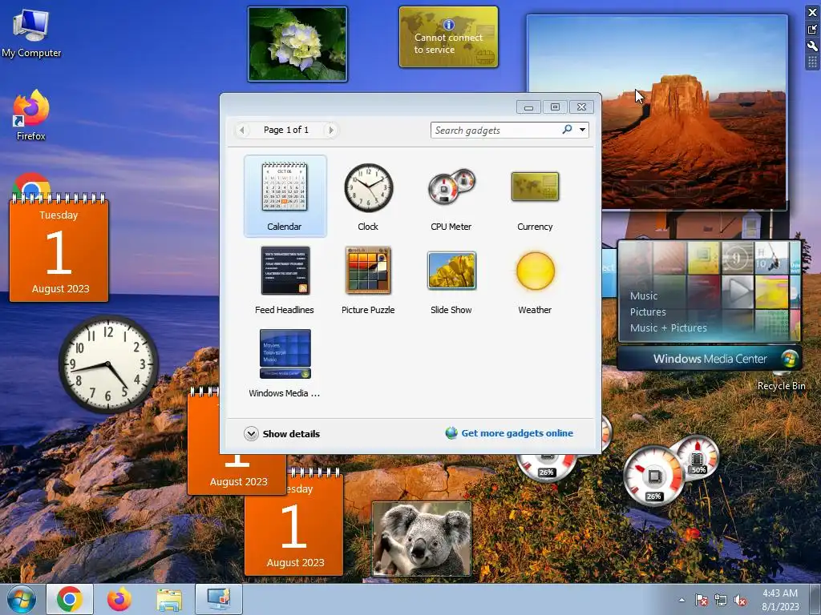Open Chrome from the taskbar

70,599
